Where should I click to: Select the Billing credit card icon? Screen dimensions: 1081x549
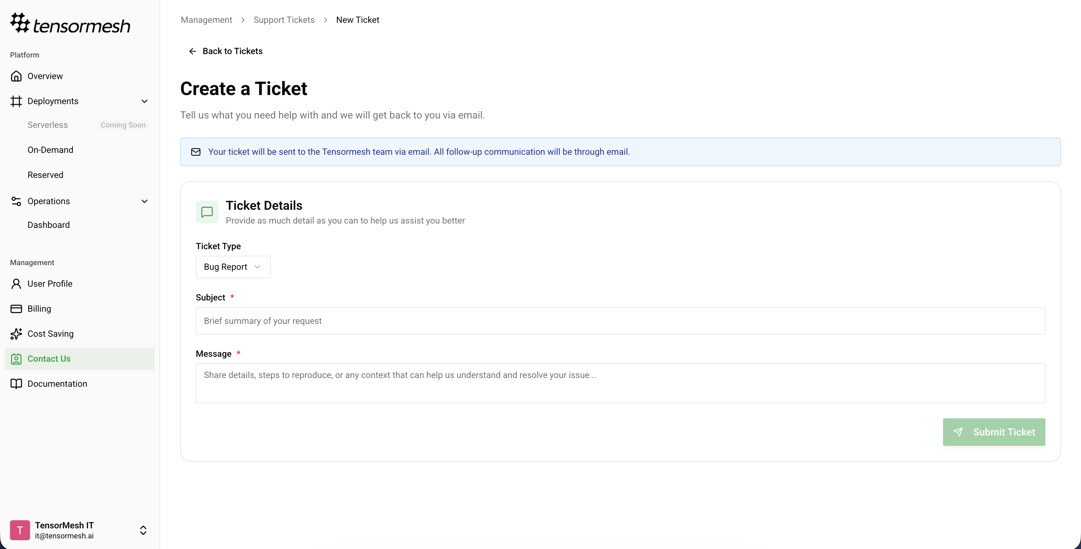[16, 308]
